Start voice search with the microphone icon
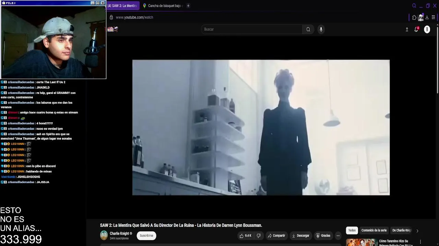This screenshot has height=246, width=439. pyautogui.click(x=321, y=29)
